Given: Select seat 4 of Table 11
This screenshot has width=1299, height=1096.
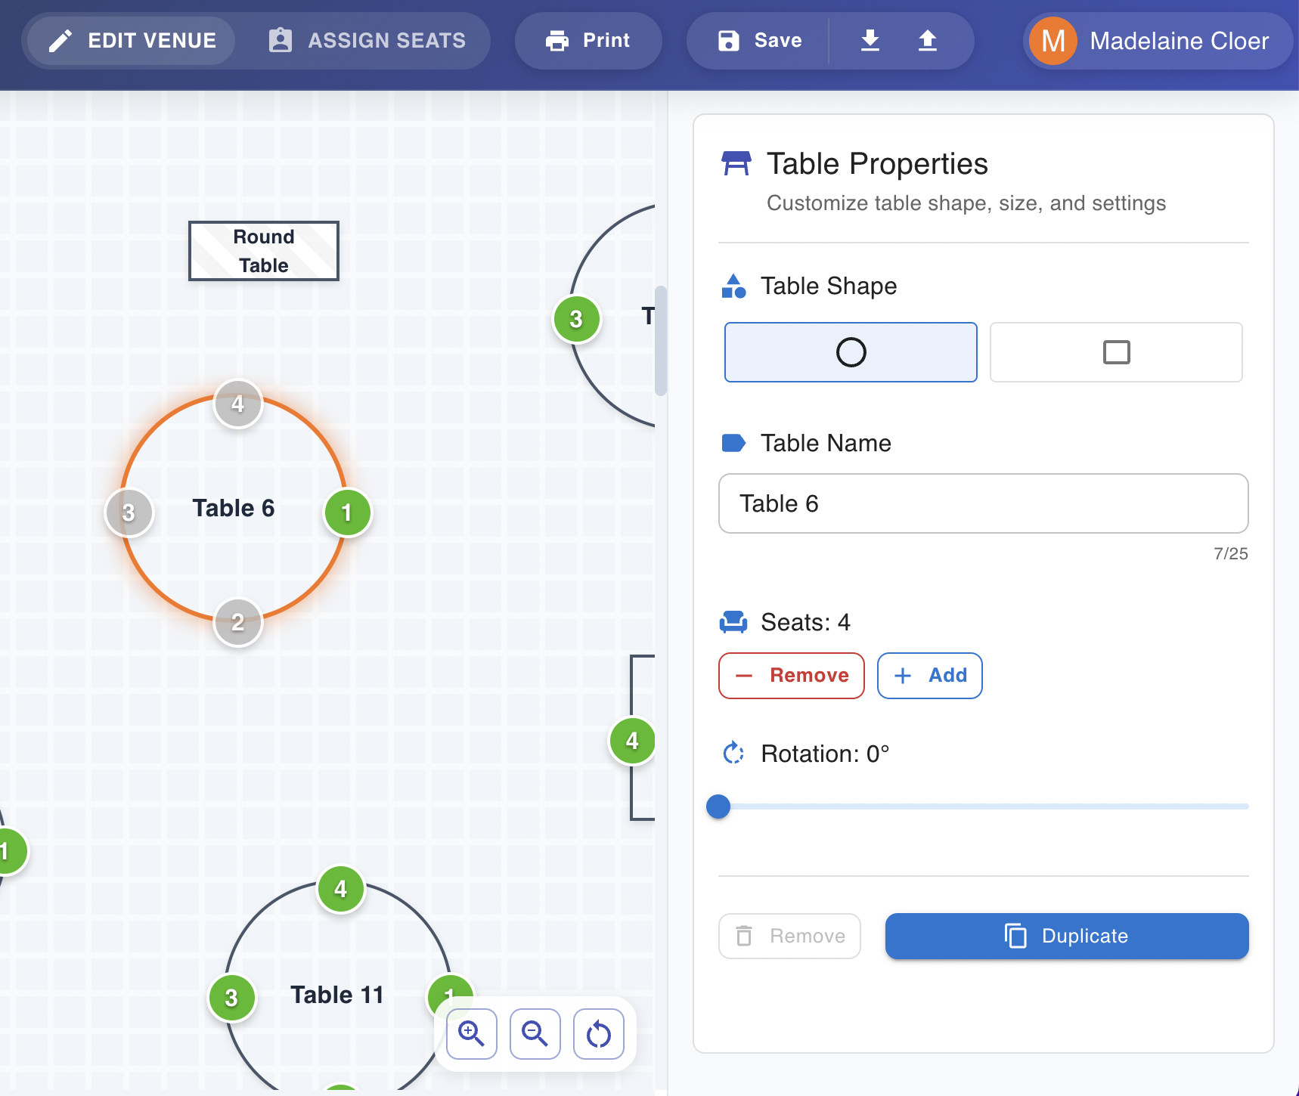Looking at the screenshot, I should click(x=341, y=889).
